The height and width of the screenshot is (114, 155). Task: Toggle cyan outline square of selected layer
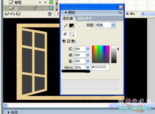coord(51,8)
